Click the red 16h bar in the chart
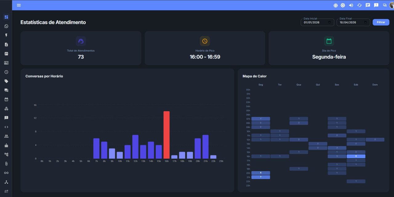 (x=167, y=135)
